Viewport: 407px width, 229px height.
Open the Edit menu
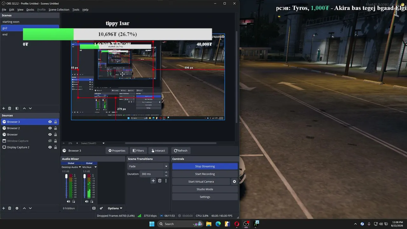[x=12, y=10]
